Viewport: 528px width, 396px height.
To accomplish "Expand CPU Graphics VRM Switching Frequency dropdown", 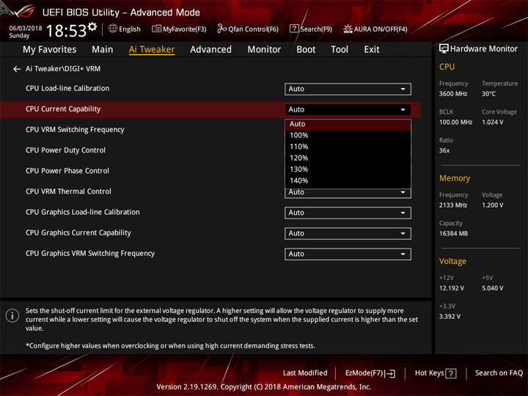I will coord(348,254).
